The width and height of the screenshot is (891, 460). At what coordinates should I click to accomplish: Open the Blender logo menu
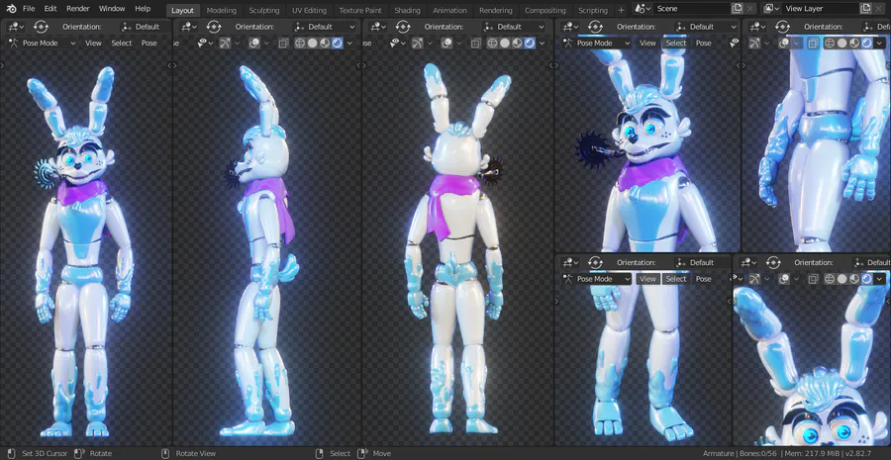11,9
